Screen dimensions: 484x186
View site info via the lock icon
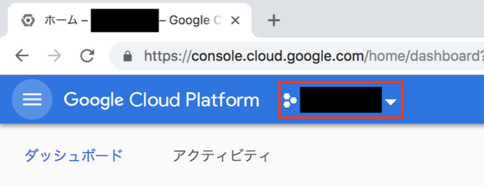128,56
